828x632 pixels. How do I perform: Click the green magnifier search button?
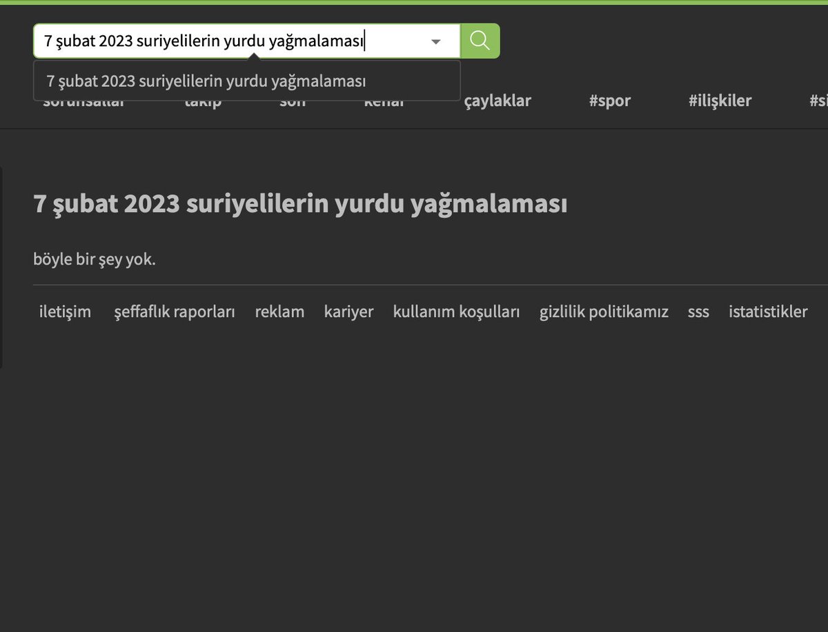pos(480,41)
